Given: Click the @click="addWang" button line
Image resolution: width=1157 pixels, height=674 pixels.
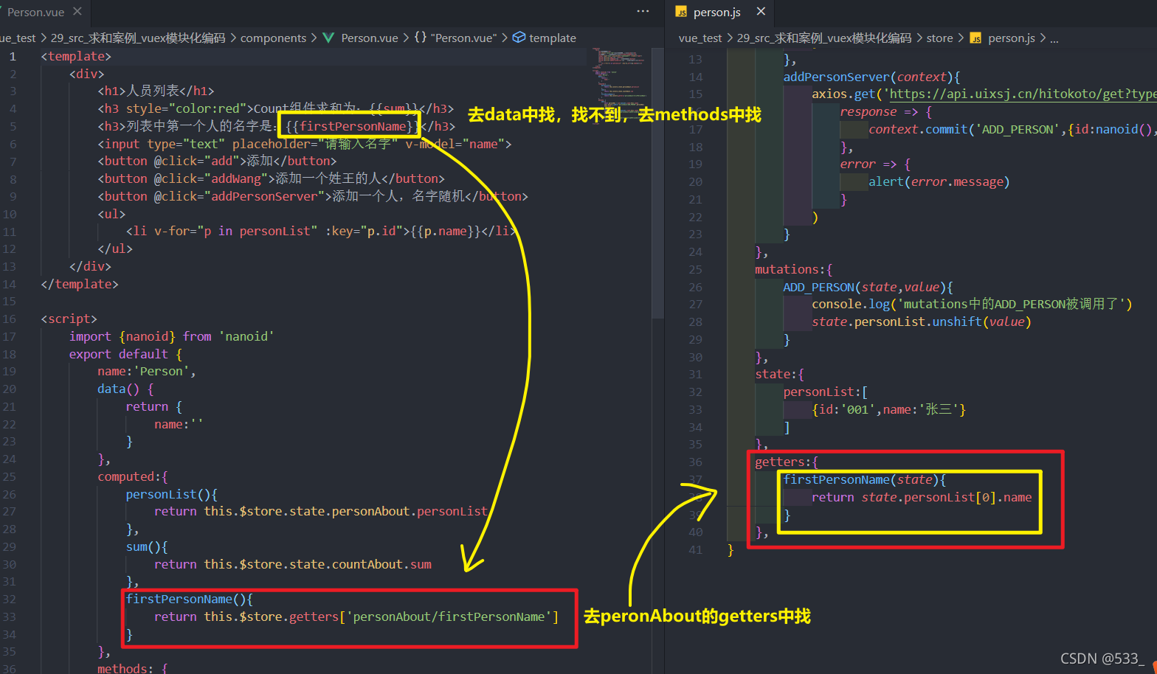Looking at the screenshot, I should 271,178.
